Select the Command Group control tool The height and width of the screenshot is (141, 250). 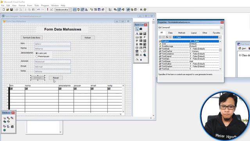141,37
